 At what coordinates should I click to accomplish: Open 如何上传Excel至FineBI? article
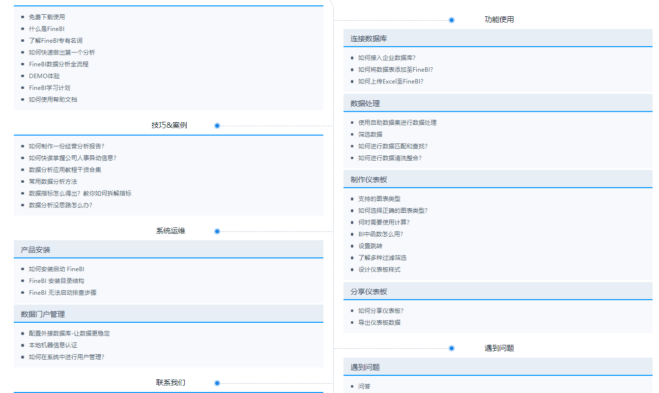pos(391,82)
